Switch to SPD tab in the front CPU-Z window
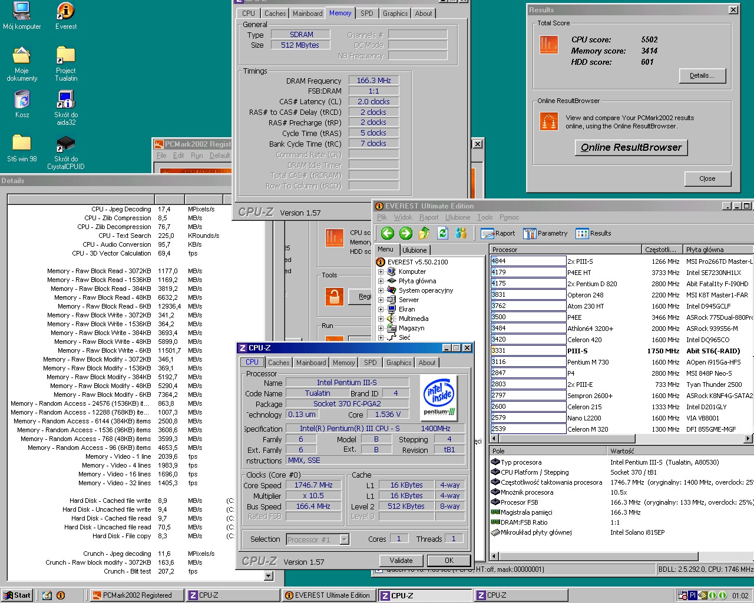The image size is (754, 603). pos(371,363)
